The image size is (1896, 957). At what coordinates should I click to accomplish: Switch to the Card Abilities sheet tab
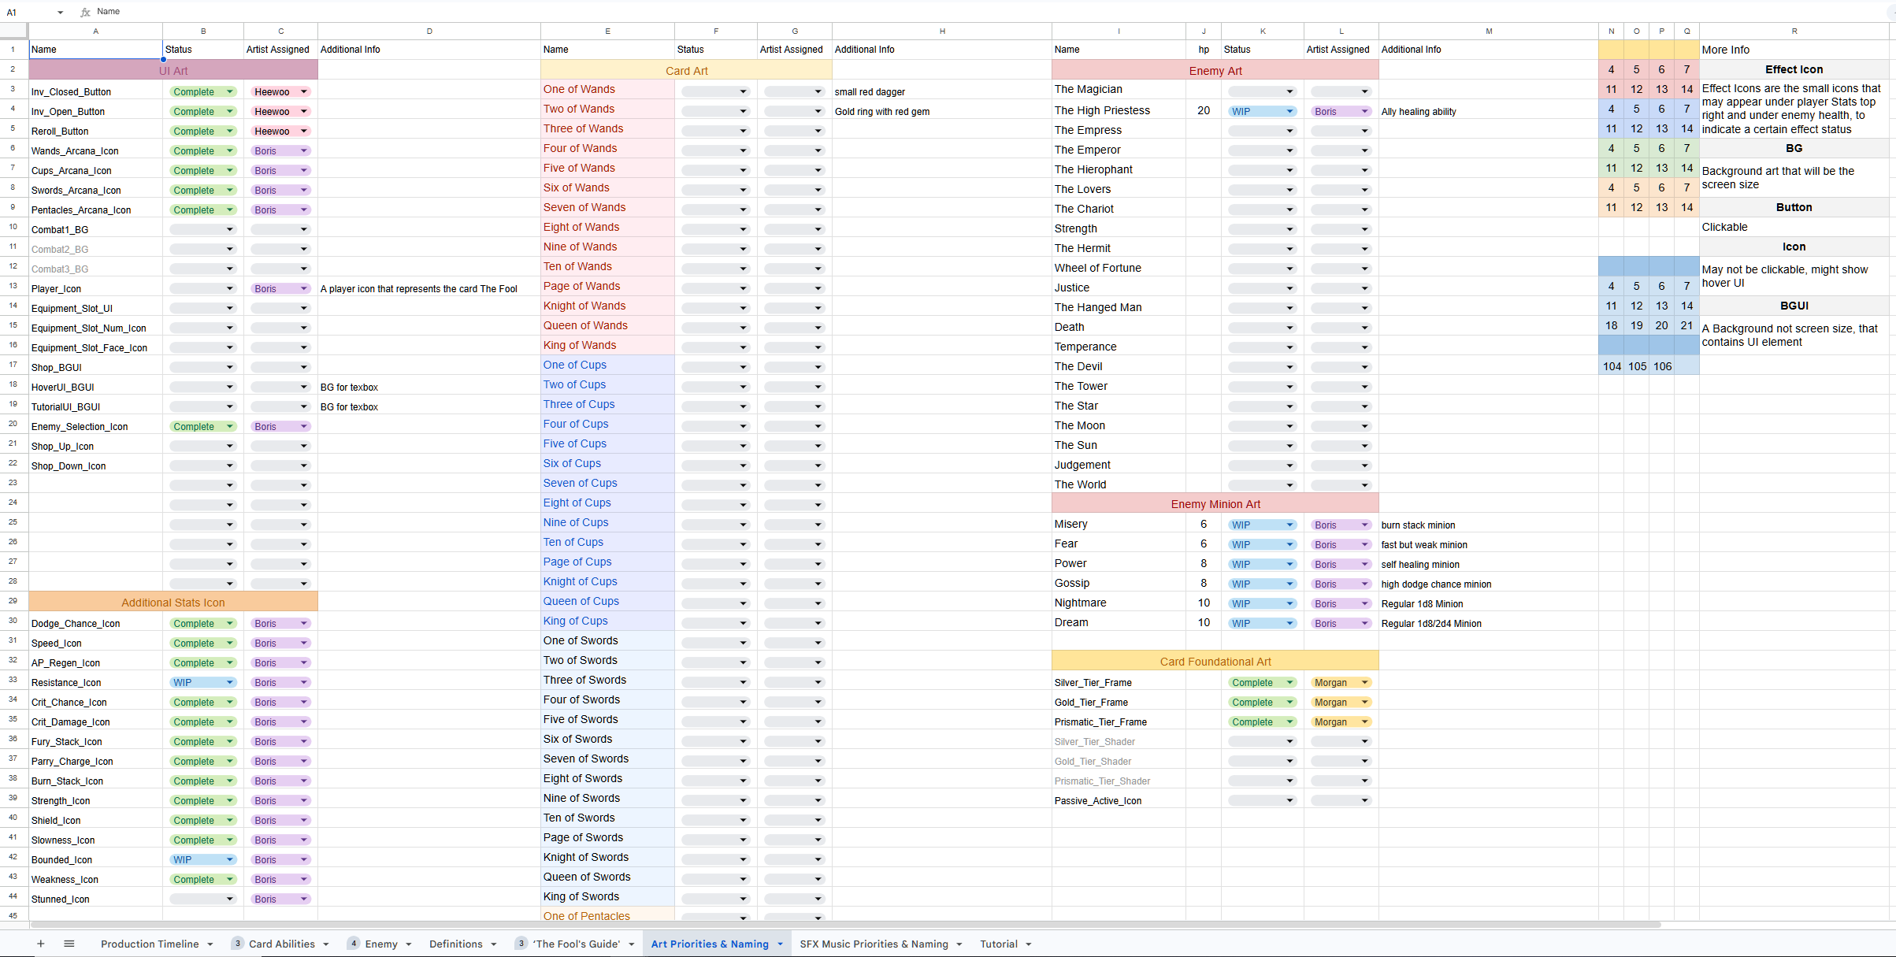tap(281, 944)
